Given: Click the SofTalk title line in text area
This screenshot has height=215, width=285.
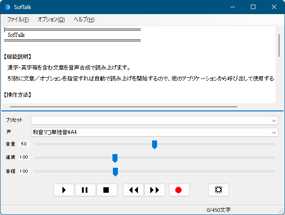Looking at the screenshot, I should click(16, 35).
